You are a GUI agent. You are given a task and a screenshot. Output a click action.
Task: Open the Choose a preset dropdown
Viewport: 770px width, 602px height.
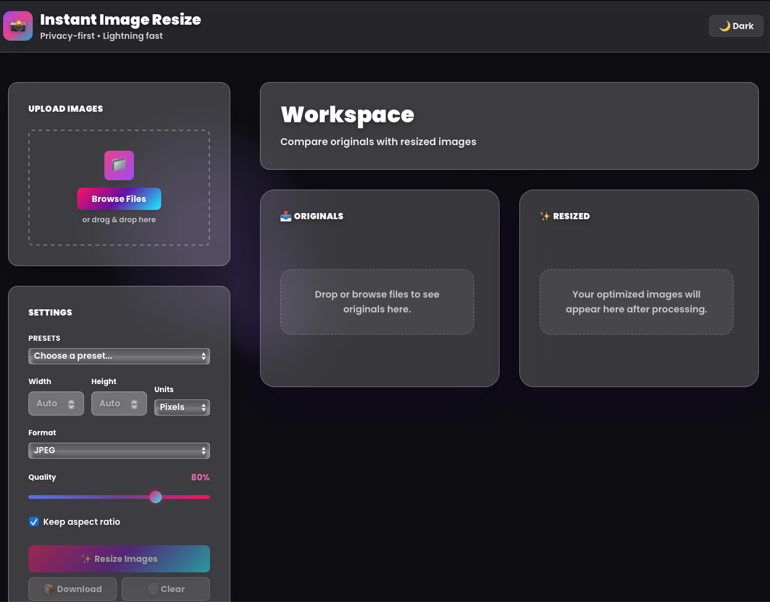pos(119,356)
